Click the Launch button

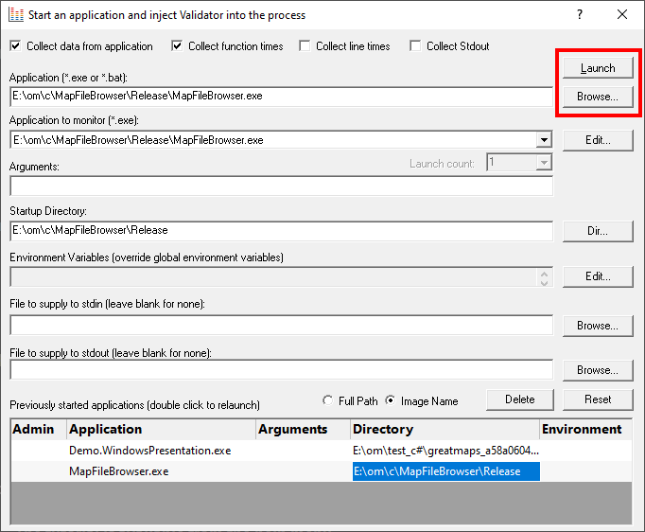(598, 68)
